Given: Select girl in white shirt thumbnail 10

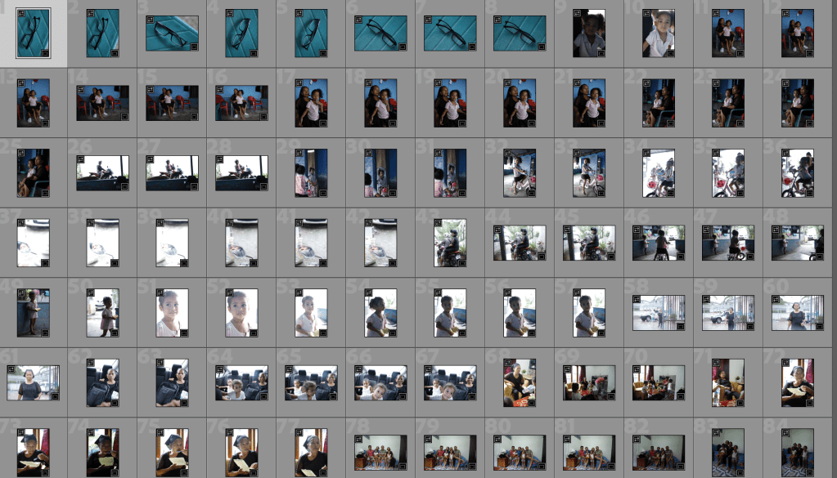Looking at the screenshot, I should point(659,34).
